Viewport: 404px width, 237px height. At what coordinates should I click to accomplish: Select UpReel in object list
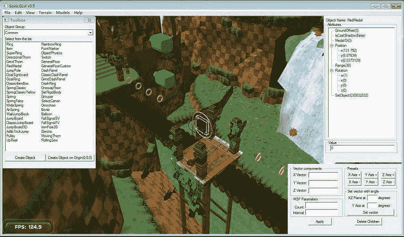click(12, 140)
